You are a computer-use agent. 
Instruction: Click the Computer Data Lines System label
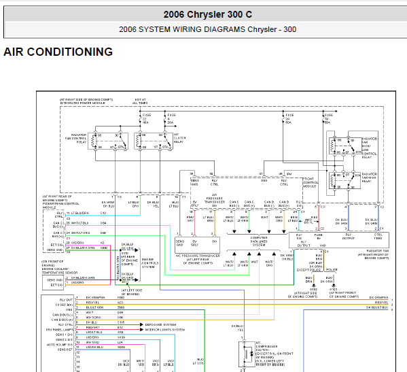click(259, 241)
